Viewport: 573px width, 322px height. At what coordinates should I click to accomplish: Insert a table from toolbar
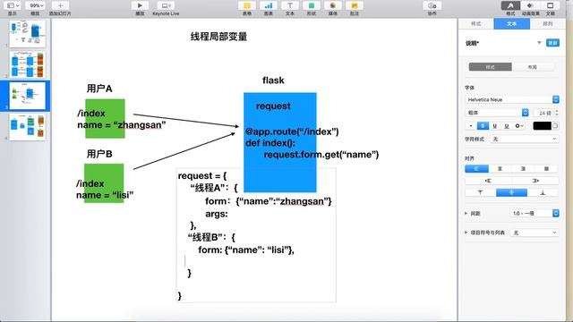click(x=247, y=5)
